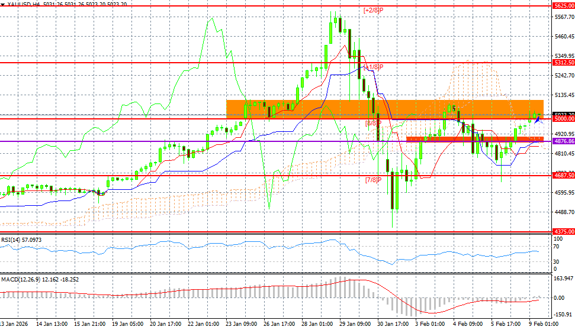Click the 15 Jan 21:00 time label
This screenshot has width=575, height=330.
pos(90,324)
